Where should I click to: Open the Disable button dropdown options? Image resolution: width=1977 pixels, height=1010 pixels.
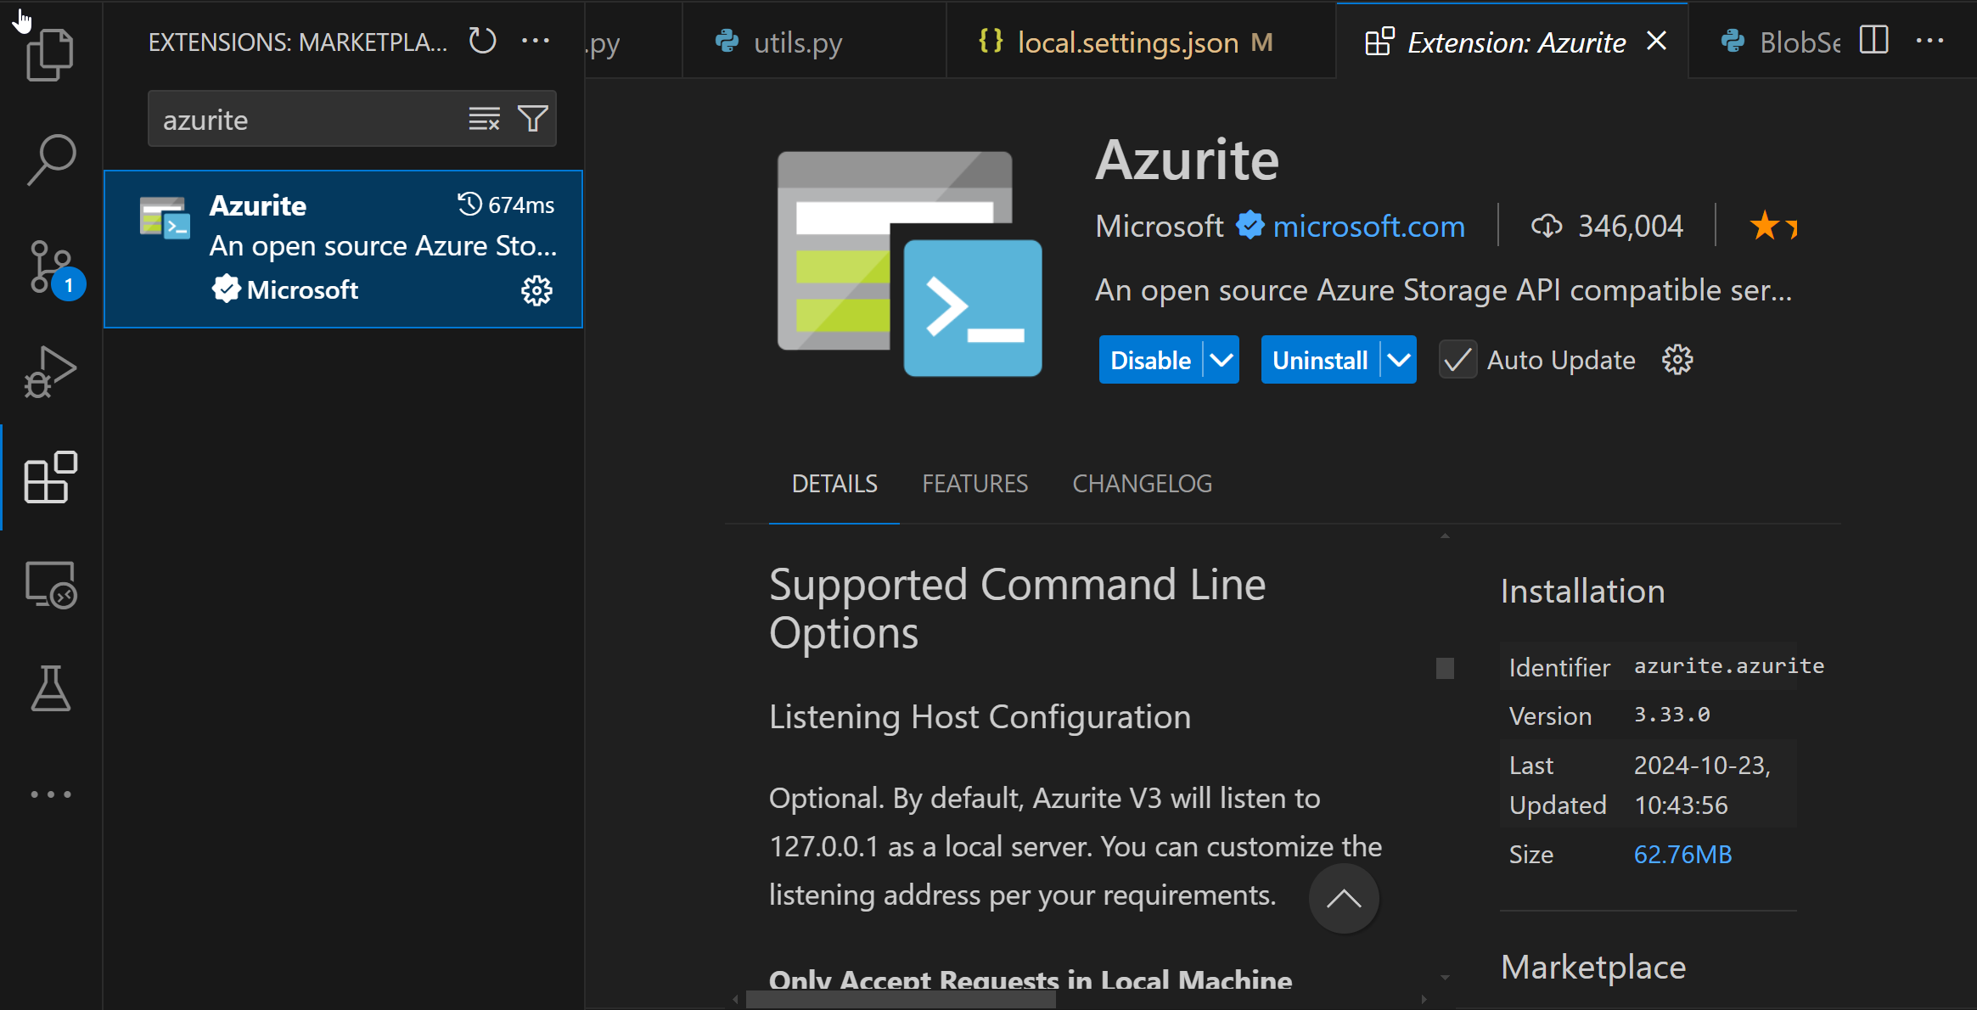click(x=1222, y=360)
